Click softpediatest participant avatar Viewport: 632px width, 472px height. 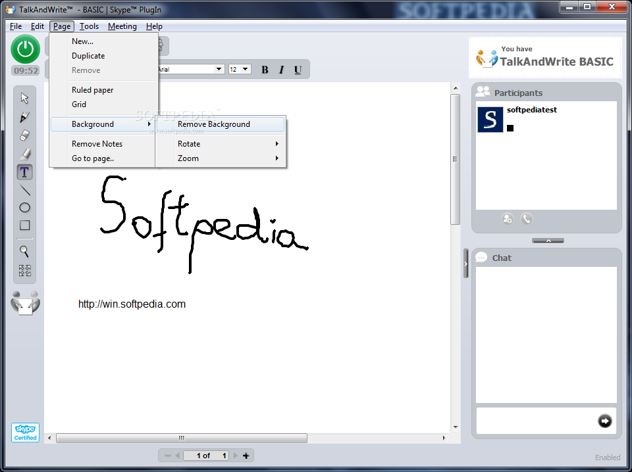coord(490,120)
